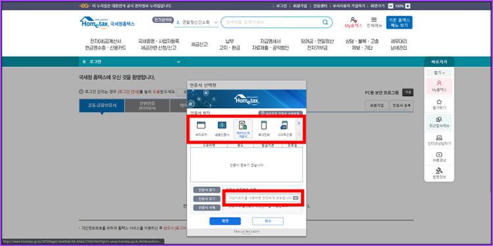Select the 휴대전화 certificate location icon

pyautogui.click(x=264, y=129)
